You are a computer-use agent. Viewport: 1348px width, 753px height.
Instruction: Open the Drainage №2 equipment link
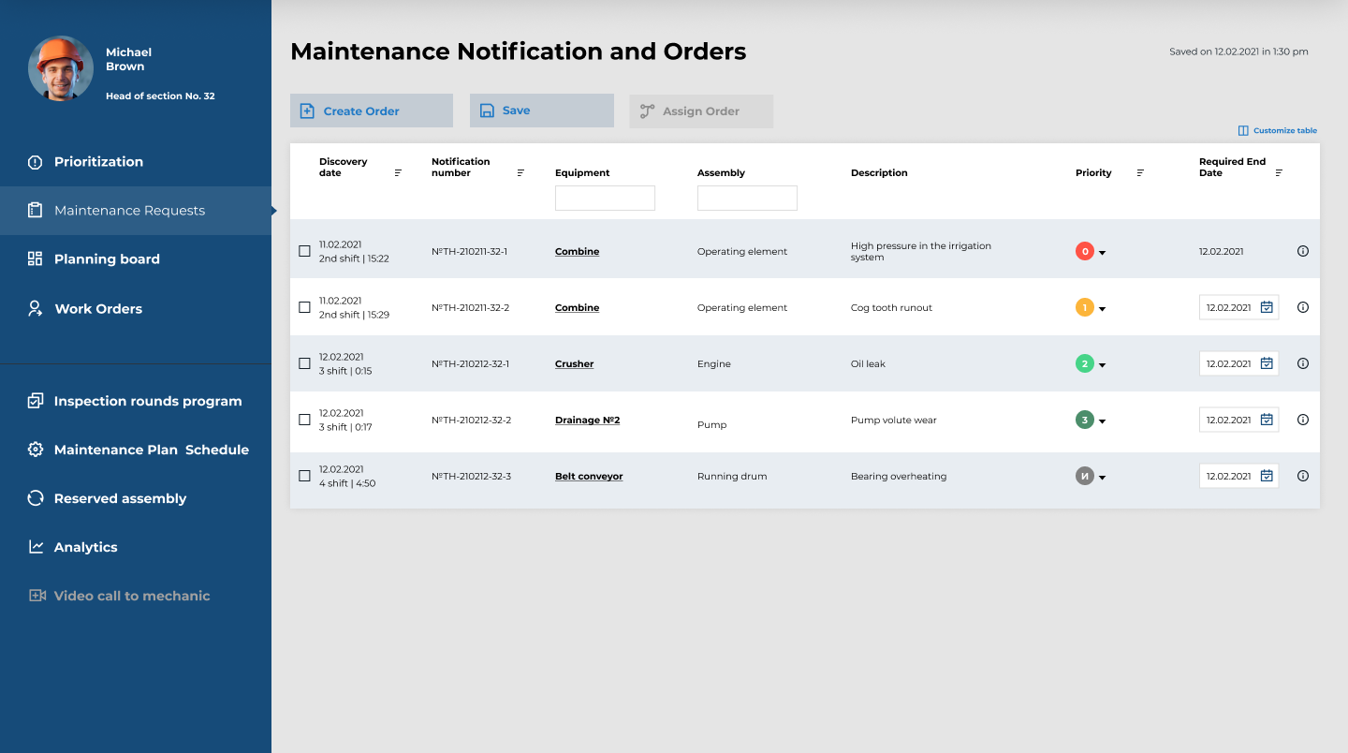587,421
